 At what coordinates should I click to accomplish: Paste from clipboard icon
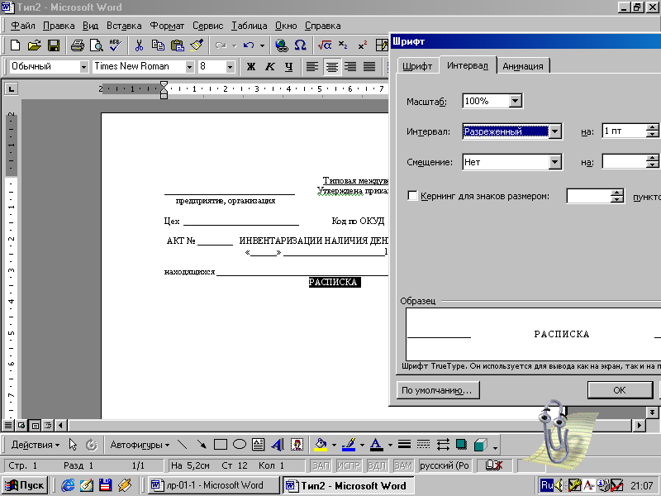178,45
